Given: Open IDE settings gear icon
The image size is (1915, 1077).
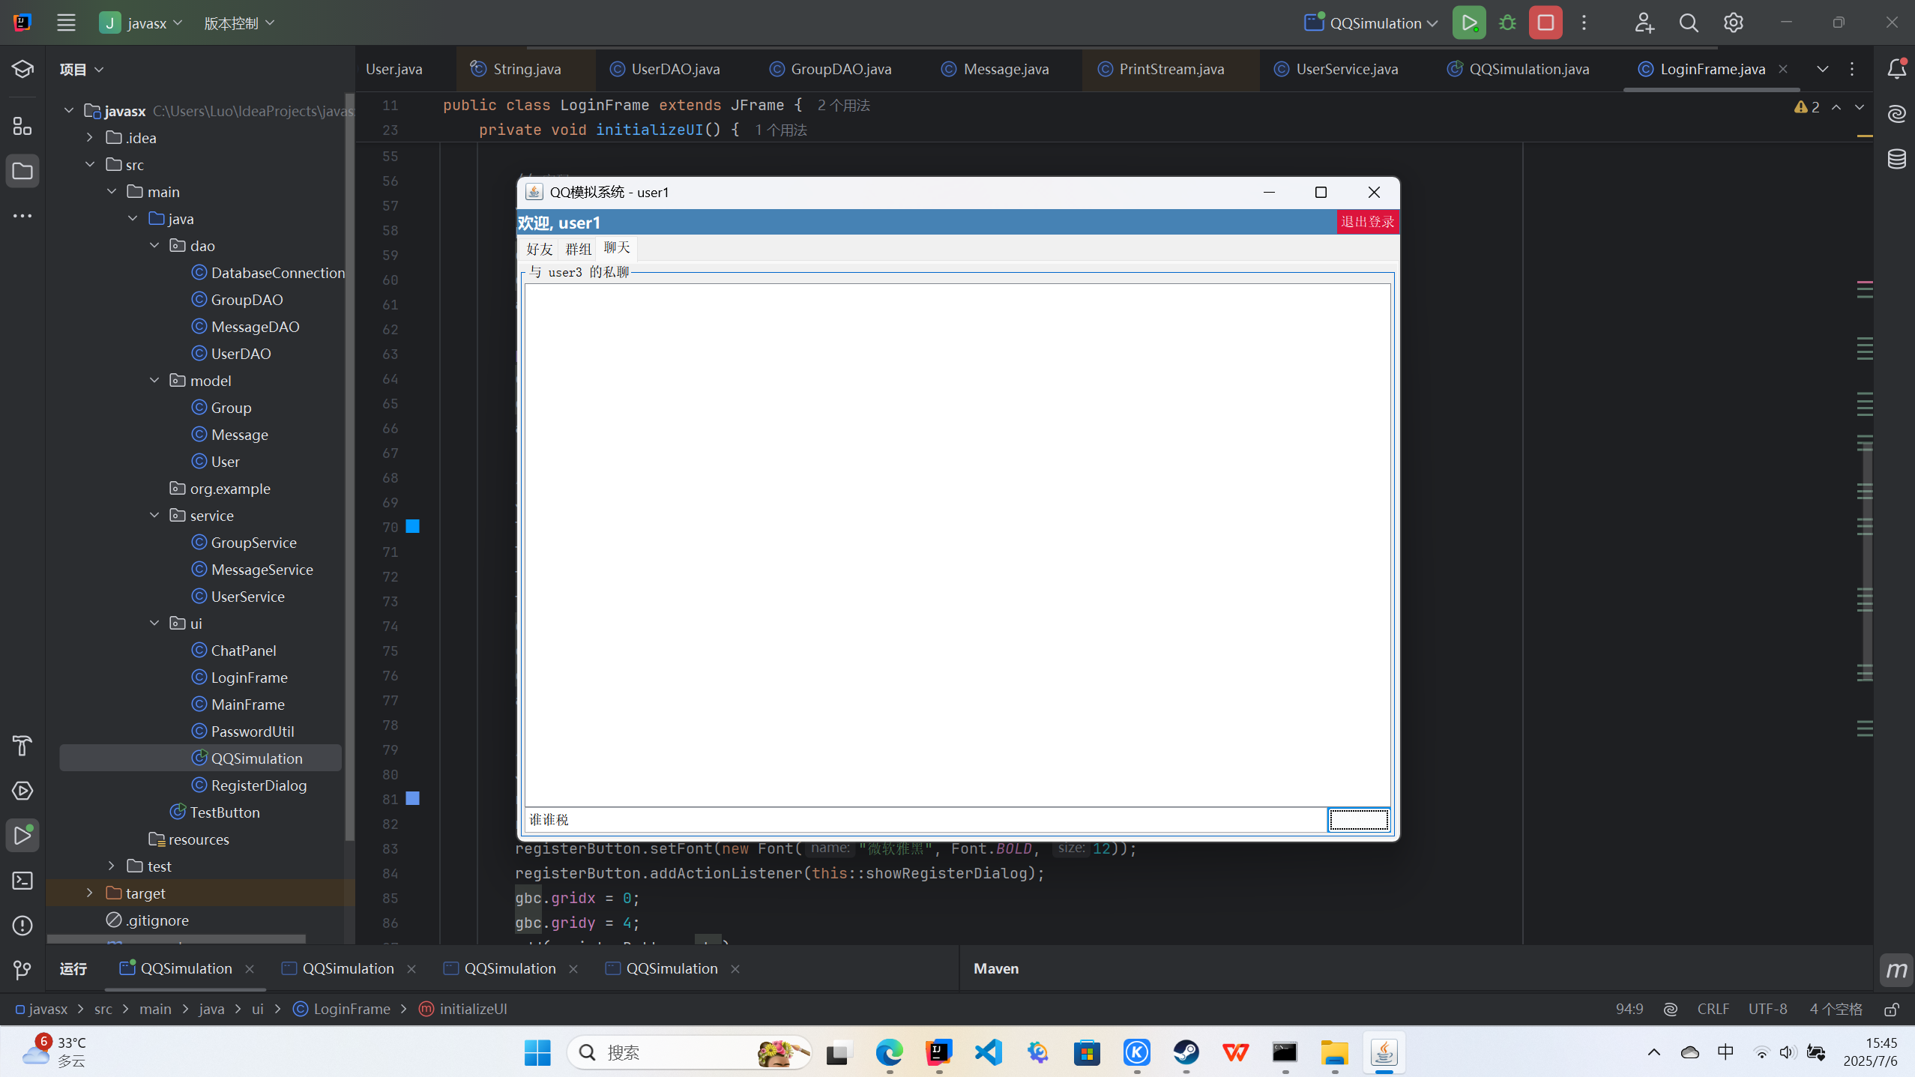Looking at the screenshot, I should click(x=1733, y=22).
